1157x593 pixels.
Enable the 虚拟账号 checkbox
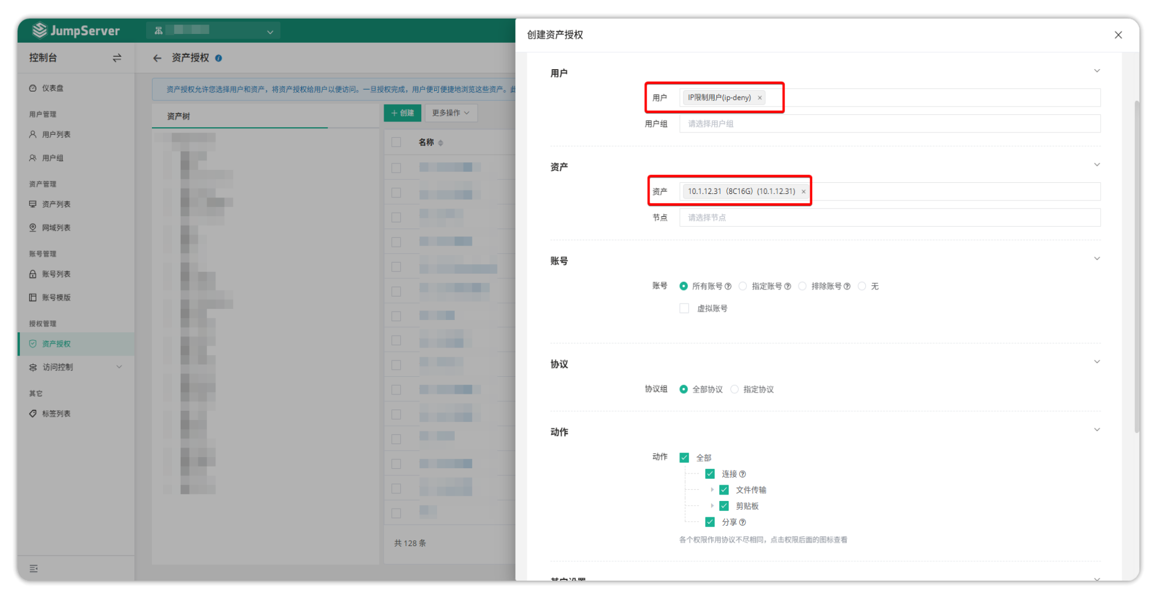click(x=684, y=309)
